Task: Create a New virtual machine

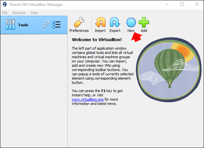Action: [x=131, y=25]
